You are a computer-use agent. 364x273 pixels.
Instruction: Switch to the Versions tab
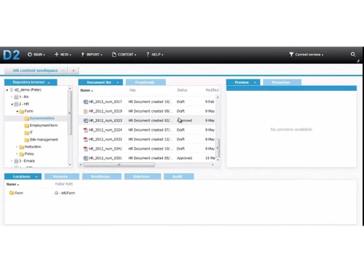(x=62, y=176)
